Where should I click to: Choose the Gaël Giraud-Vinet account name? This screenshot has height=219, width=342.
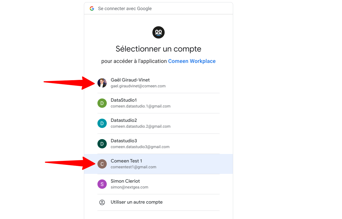[130, 80]
